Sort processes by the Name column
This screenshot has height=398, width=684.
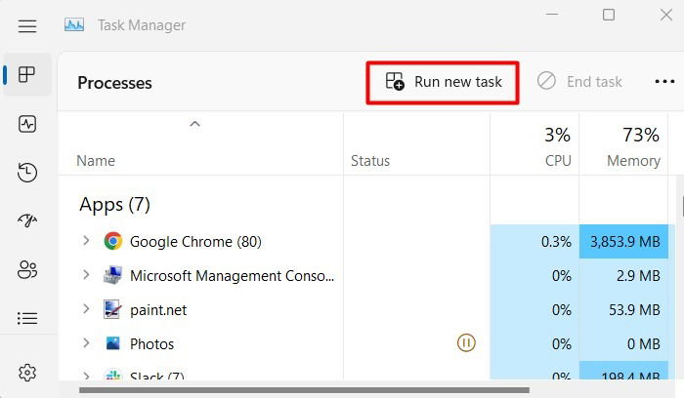click(x=96, y=161)
